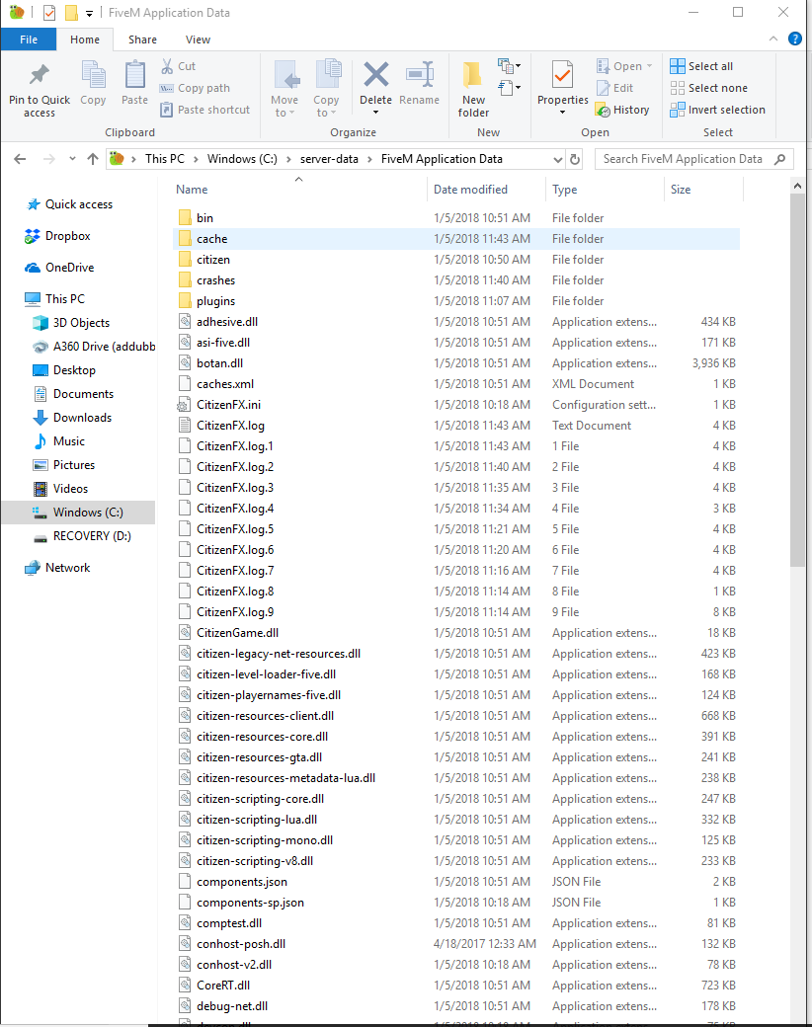
Task: Go back using the back arrow
Action: (x=21, y=159)
